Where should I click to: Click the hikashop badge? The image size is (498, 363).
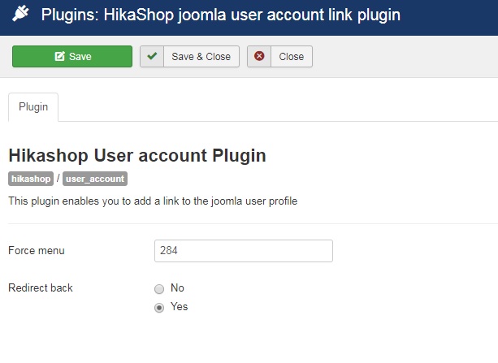31,179
